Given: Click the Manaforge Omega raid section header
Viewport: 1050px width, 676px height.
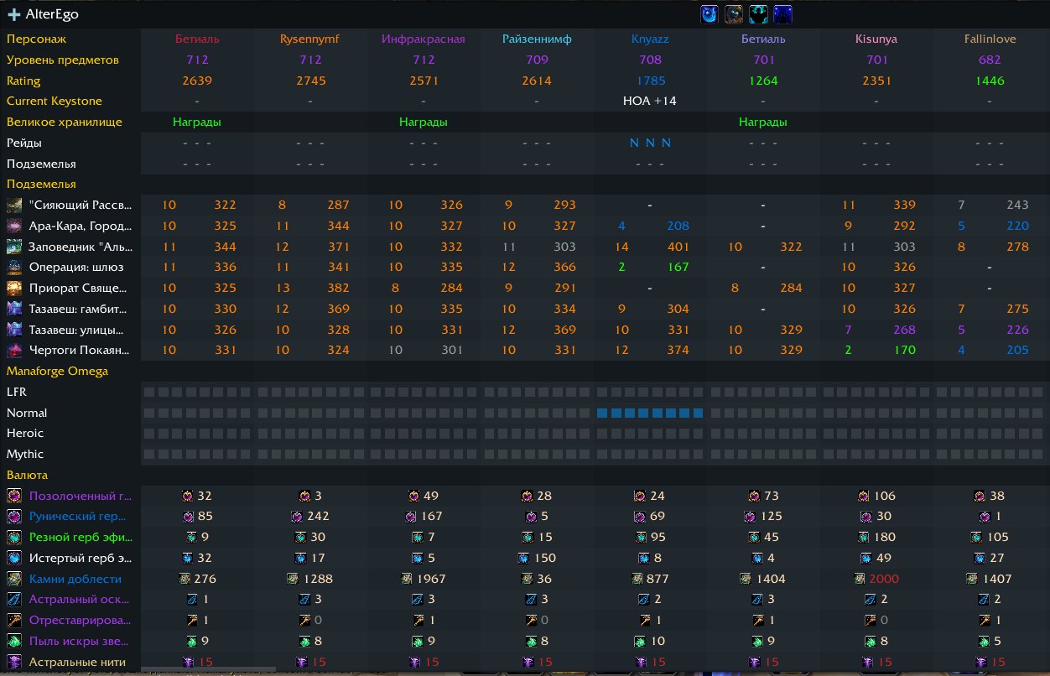Looking at the screenshot, I should [57, 371].
